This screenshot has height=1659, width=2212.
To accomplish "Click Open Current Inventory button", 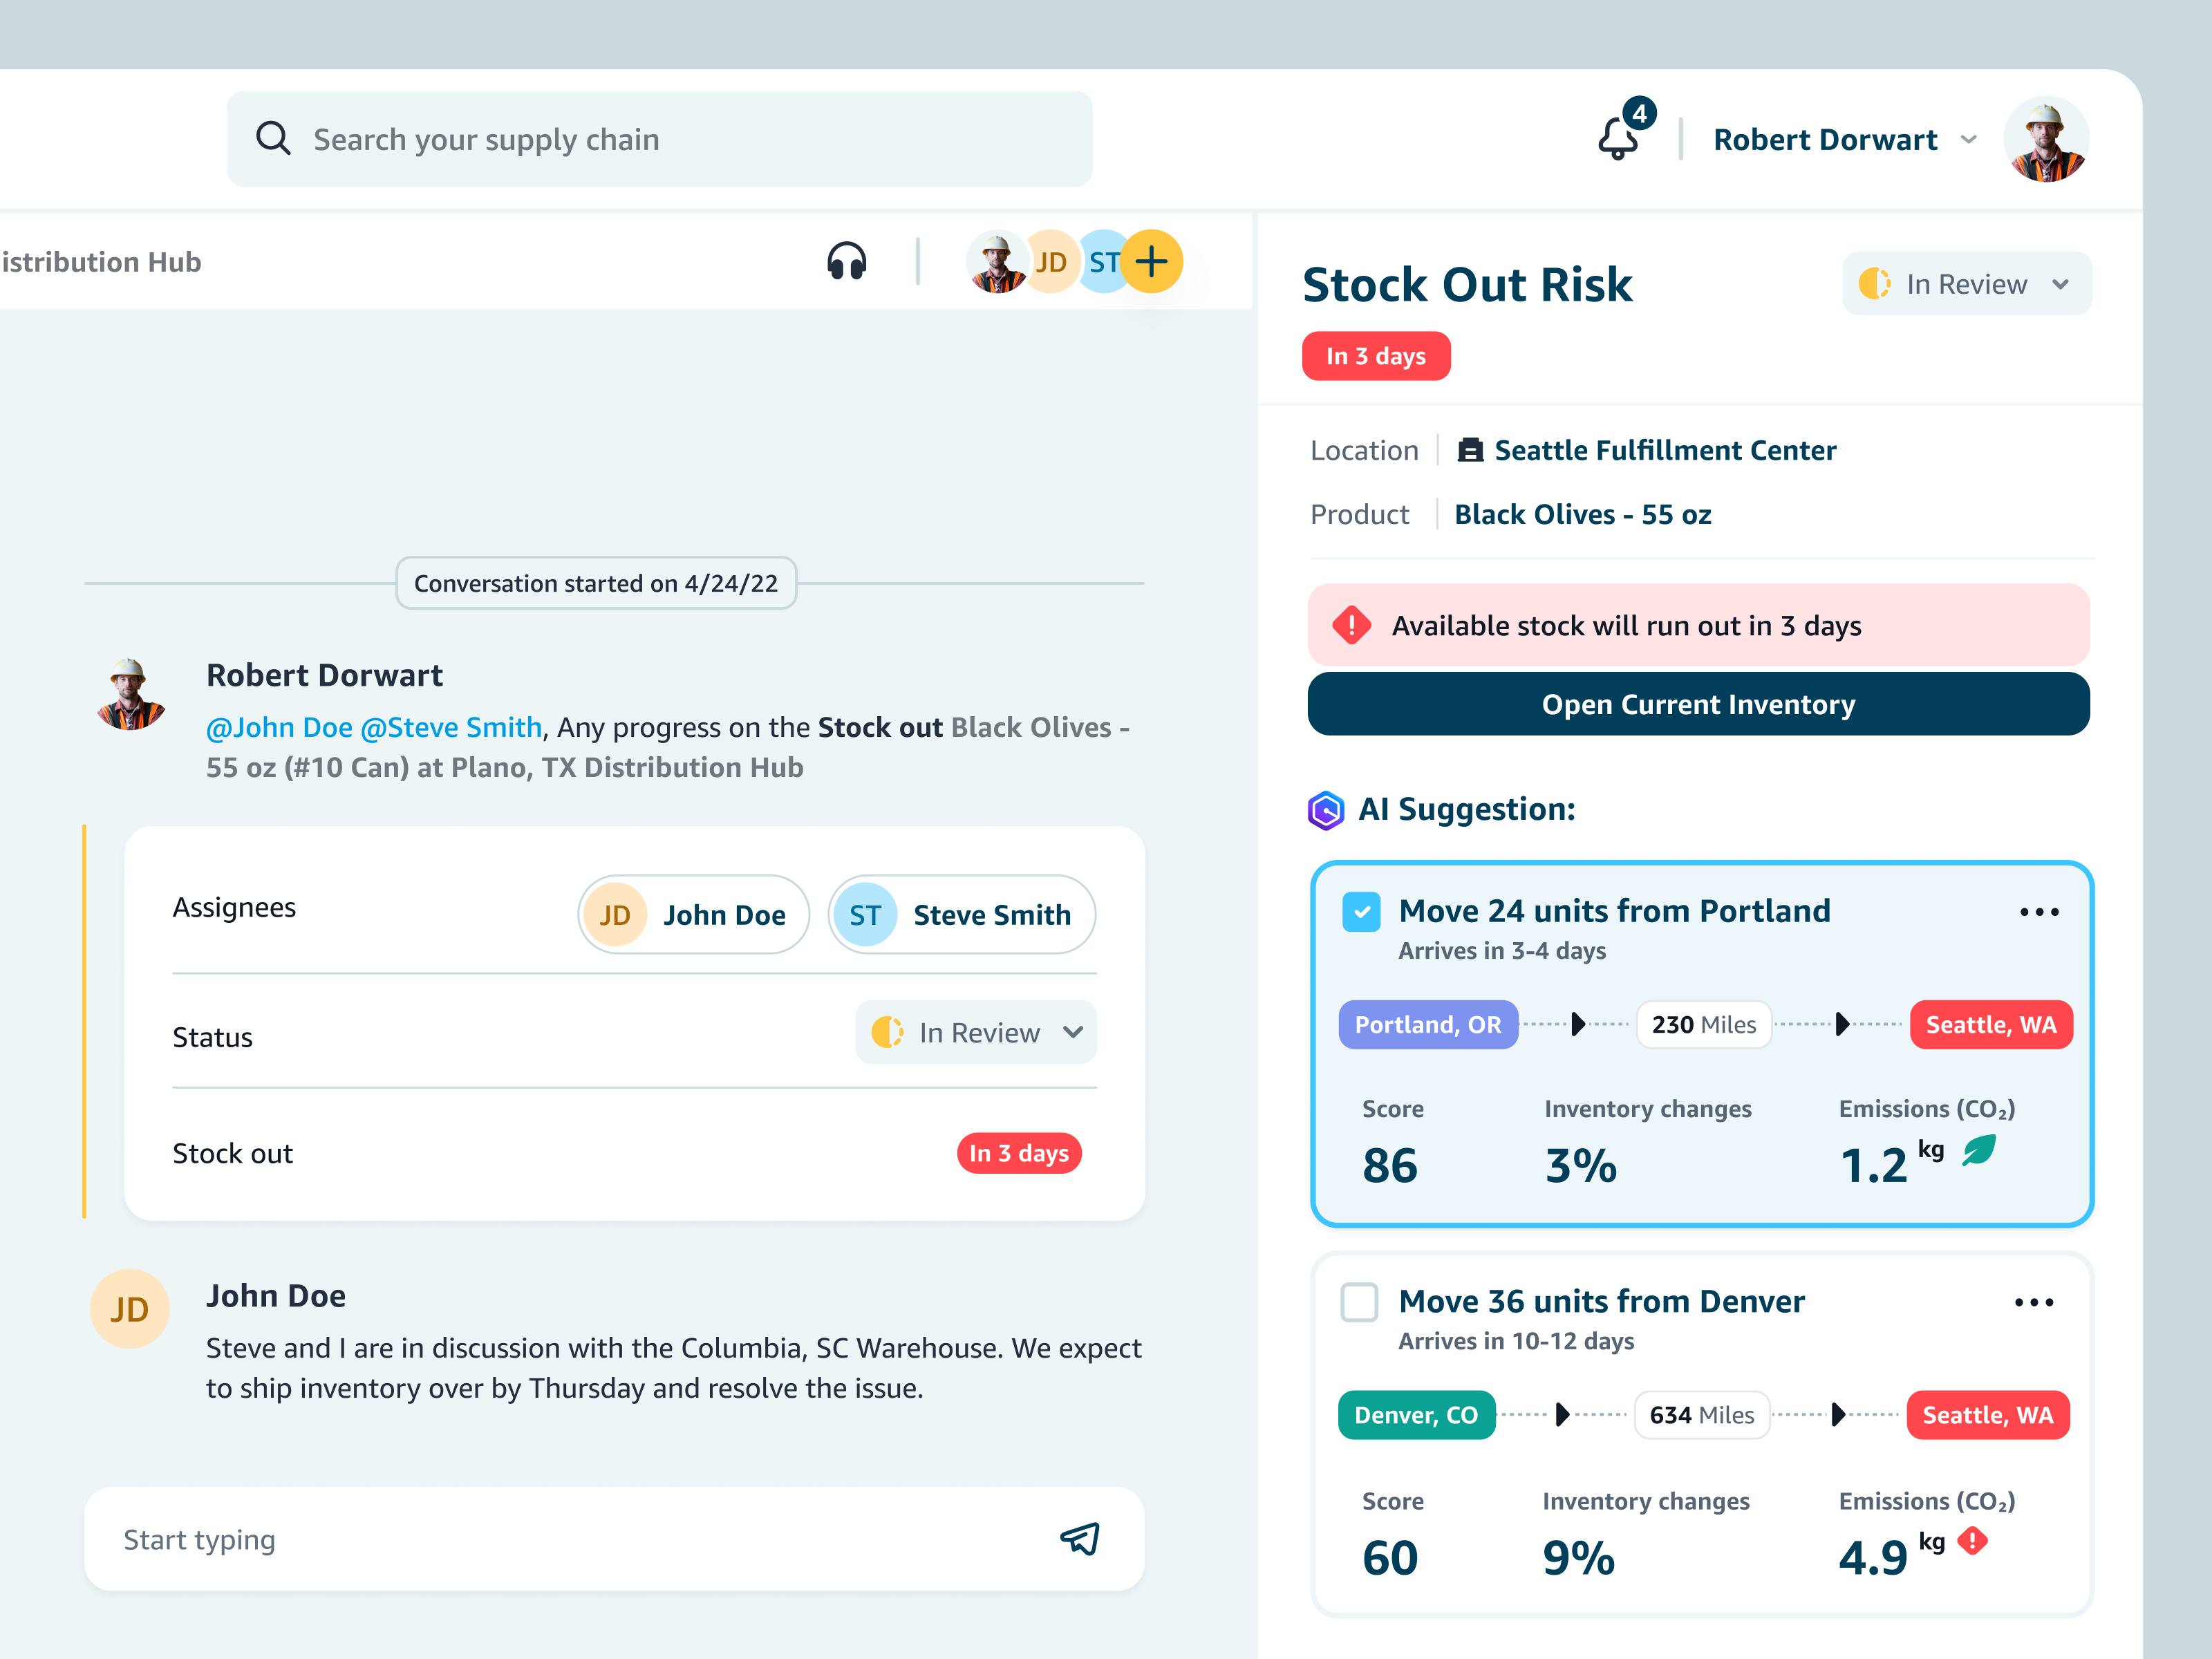I will [1698, 705].
